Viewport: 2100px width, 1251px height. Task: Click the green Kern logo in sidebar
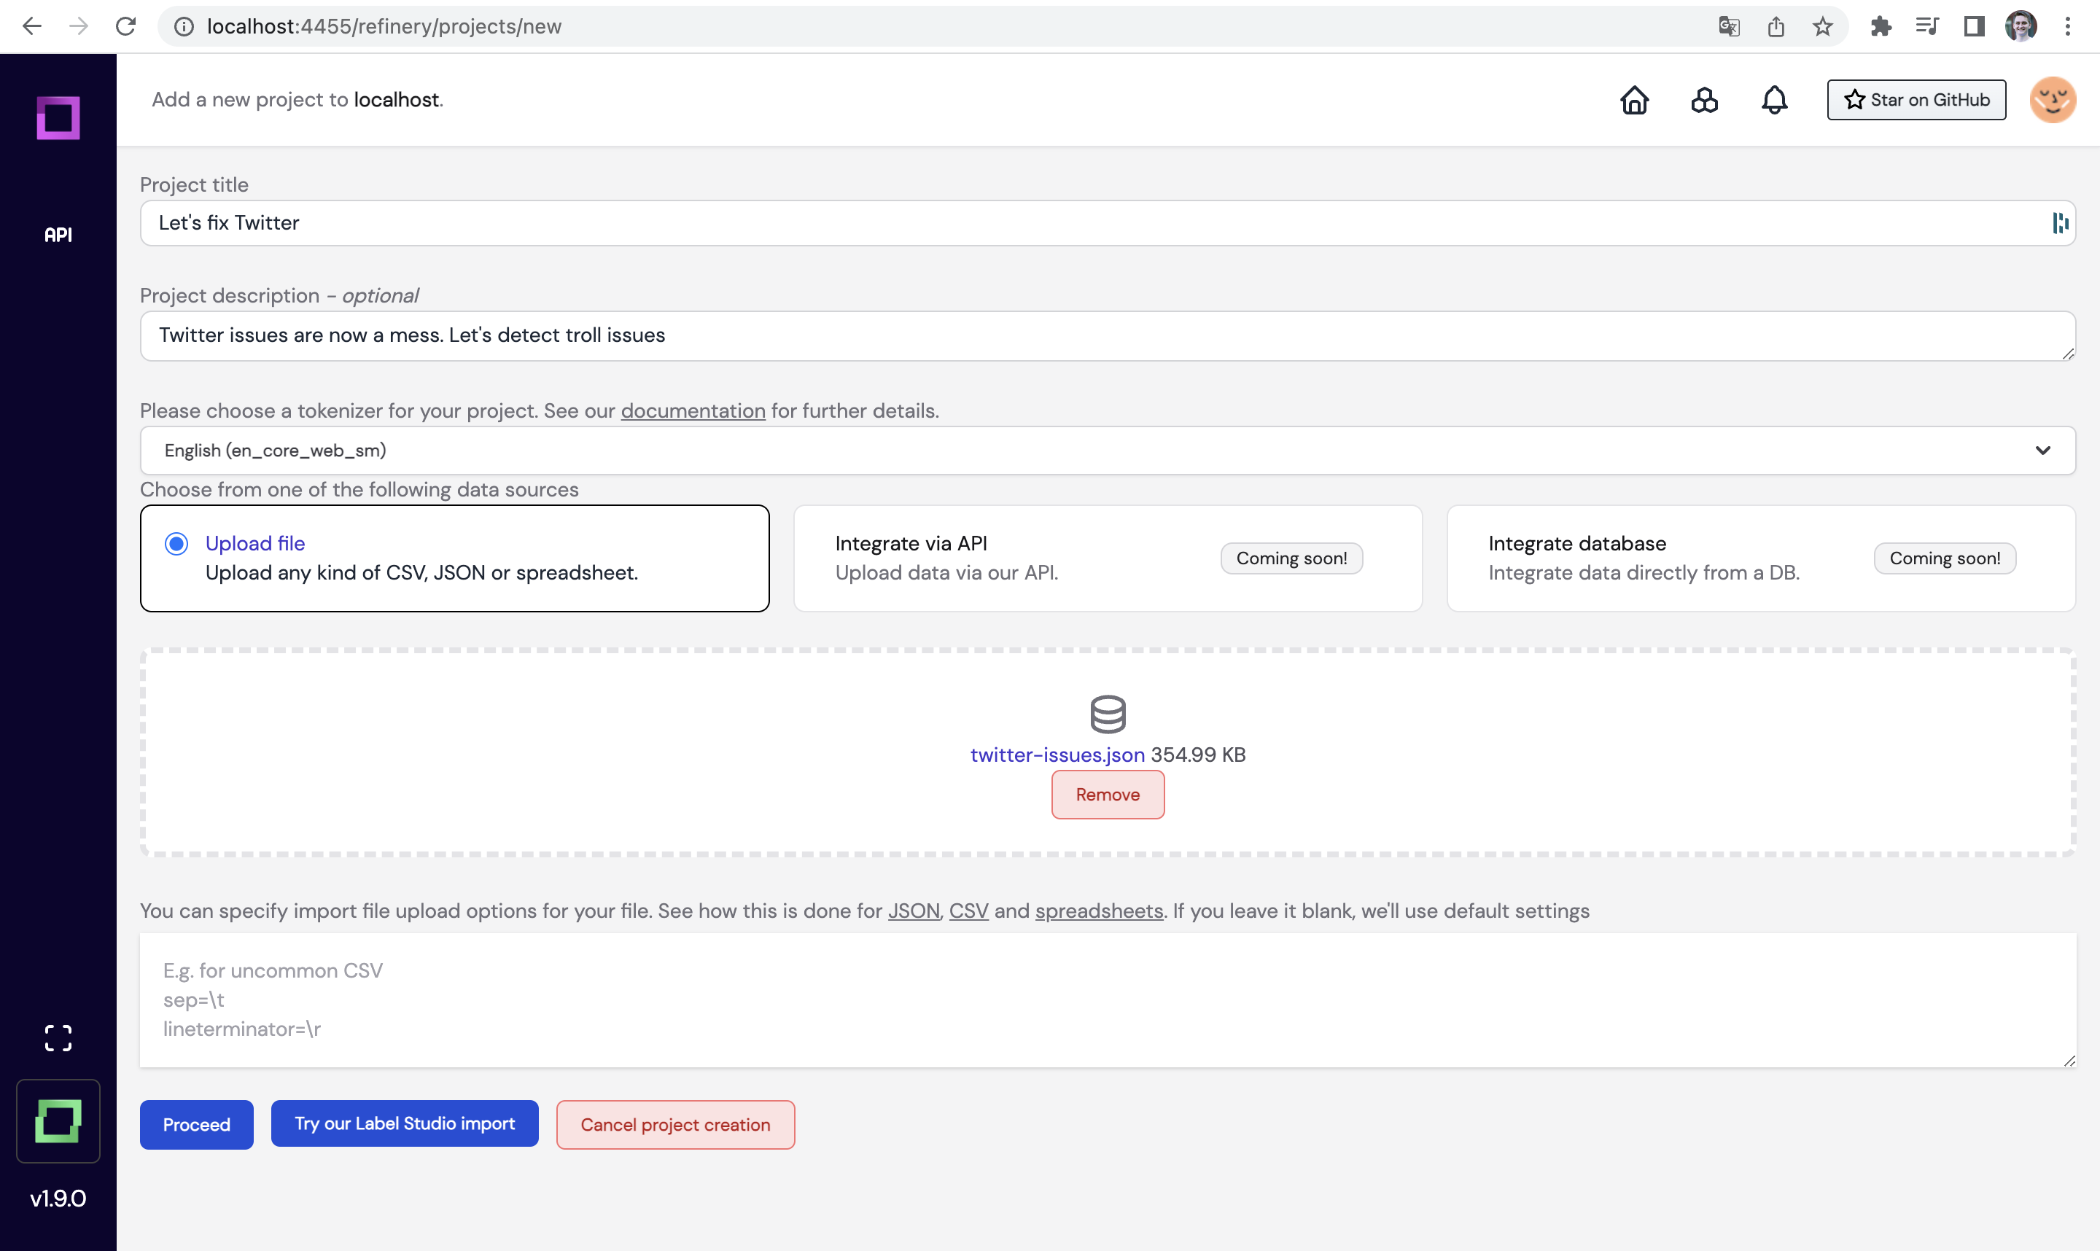click(x=58, y=1121)
